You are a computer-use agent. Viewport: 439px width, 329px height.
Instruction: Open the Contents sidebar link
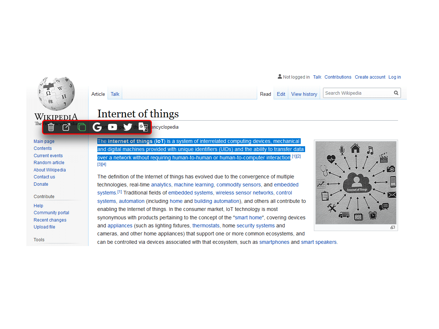point(43,148)
